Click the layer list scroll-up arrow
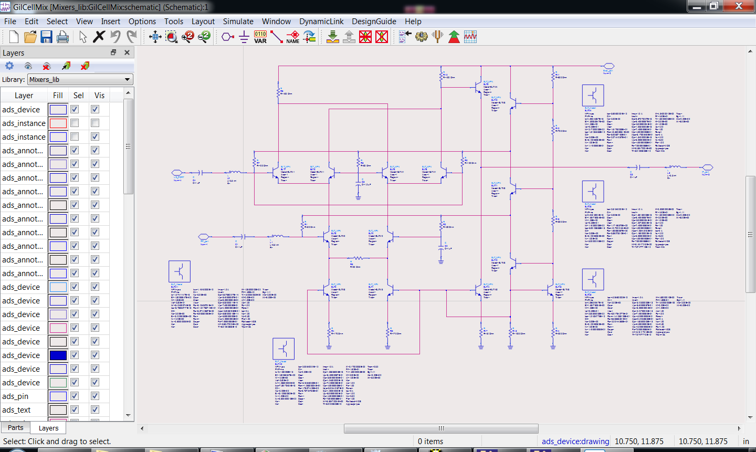The height and width of the screenshot is (452, 756). coord(128,93)
